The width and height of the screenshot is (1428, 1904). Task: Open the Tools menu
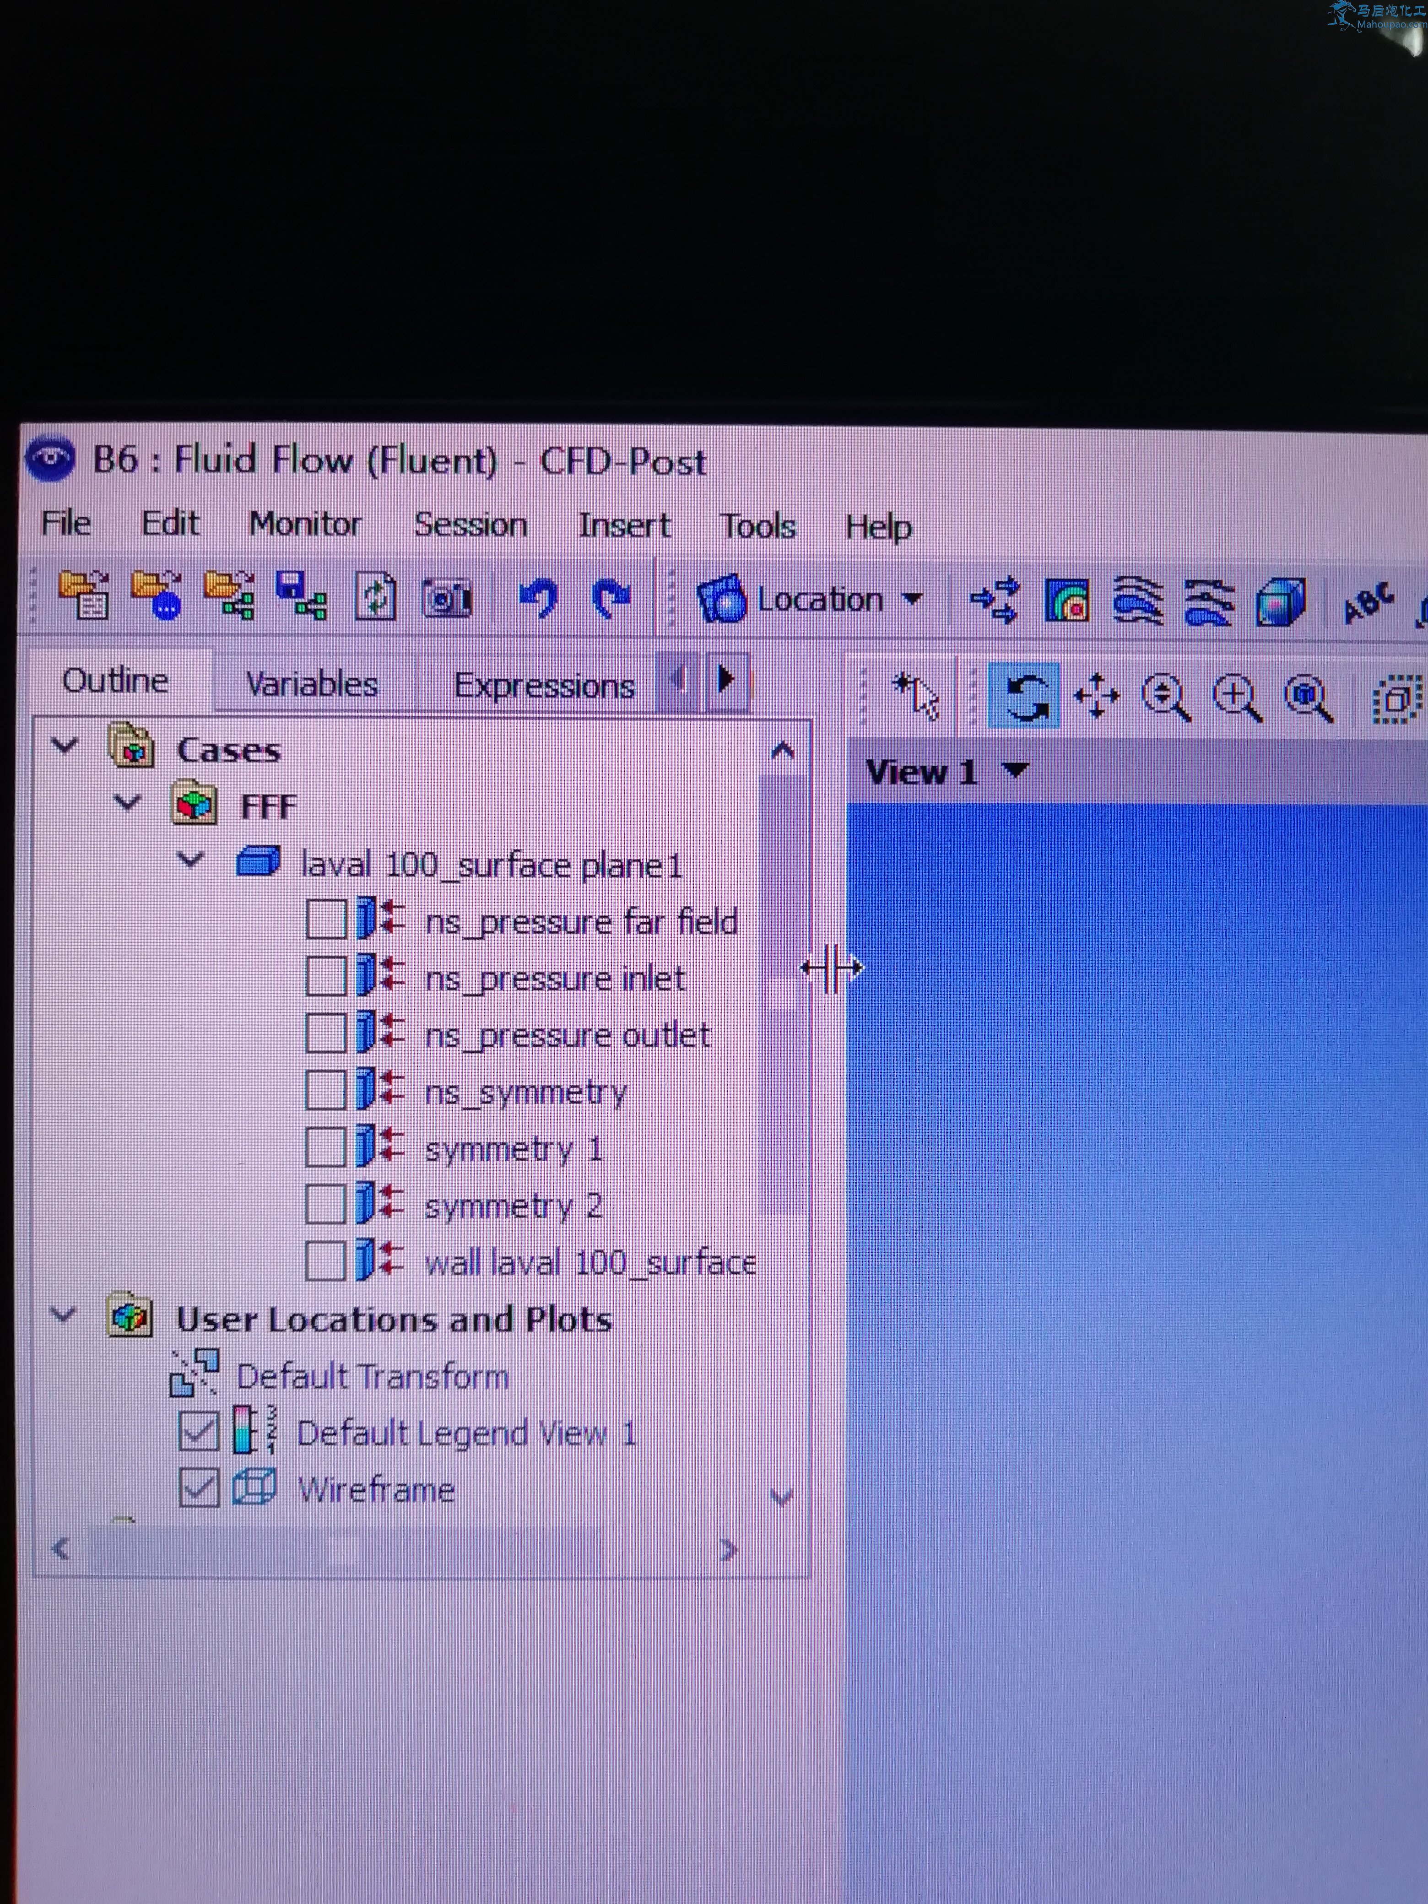[x=758, y=526]
